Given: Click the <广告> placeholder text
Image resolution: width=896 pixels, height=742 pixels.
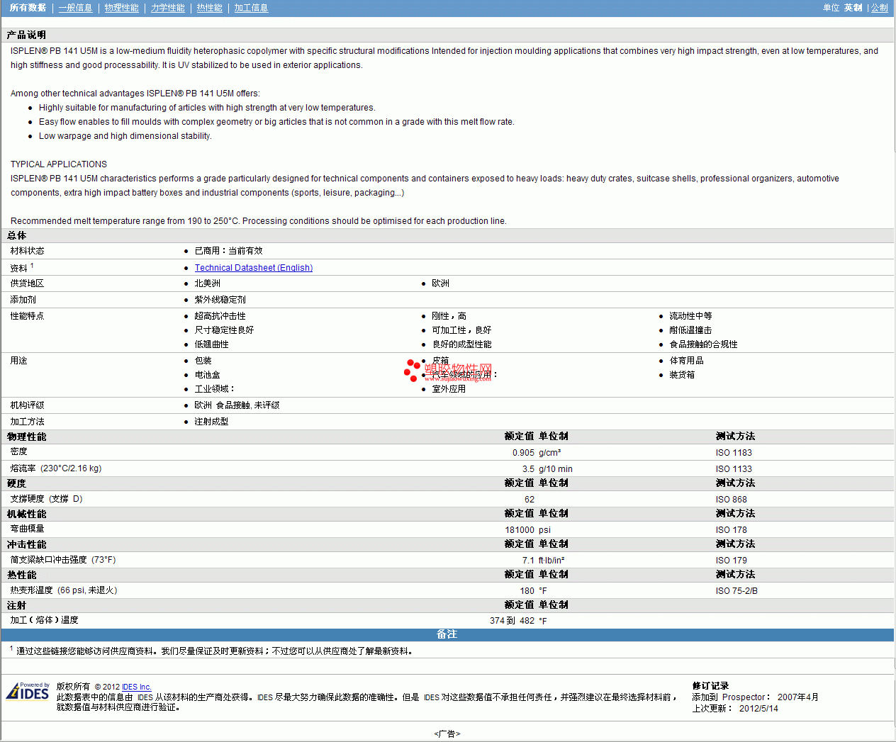Looking at the screenshot, I should click(447, 733).
